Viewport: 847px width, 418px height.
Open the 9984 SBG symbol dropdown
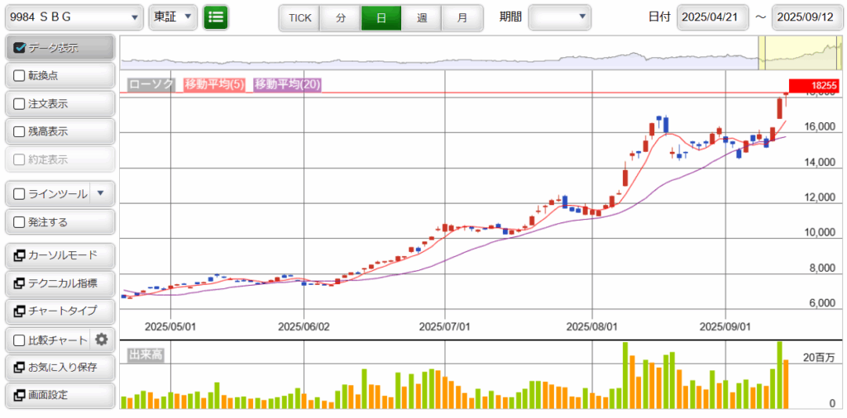tap(74, 17)
